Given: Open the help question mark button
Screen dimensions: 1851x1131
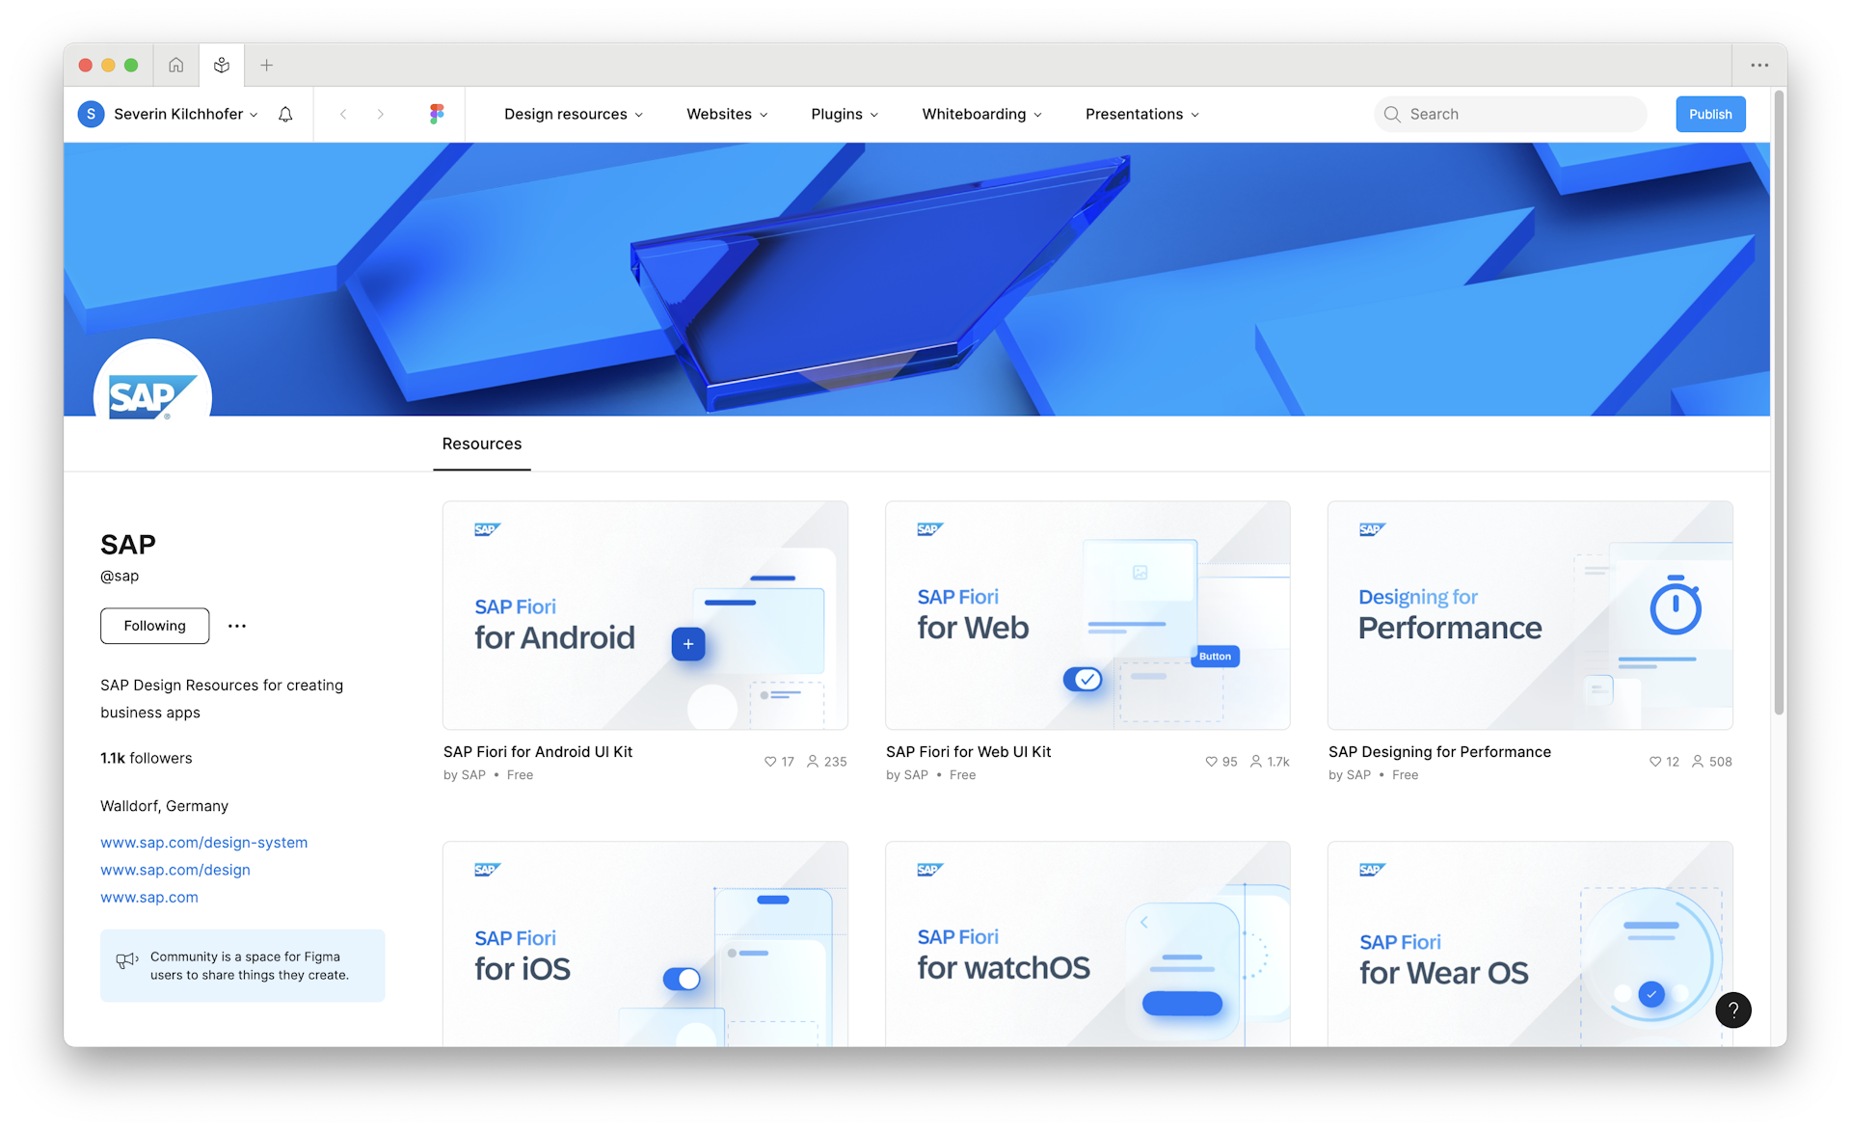Looking at the screenshot, I should 1732,1010.
